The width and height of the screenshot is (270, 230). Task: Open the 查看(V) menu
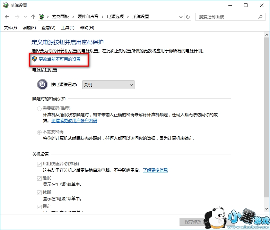coord(49,27)
